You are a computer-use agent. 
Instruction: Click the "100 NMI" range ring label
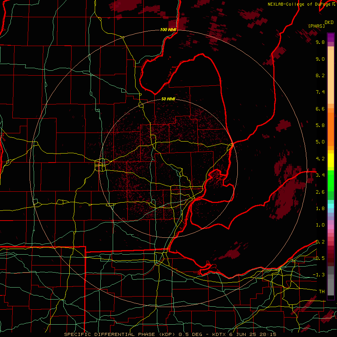168,30
